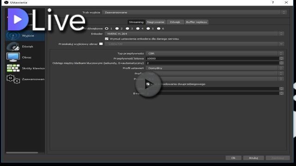Select audio track 3 radio button
This screenshot has width=296, height=166.
click(x=128, y=29)
